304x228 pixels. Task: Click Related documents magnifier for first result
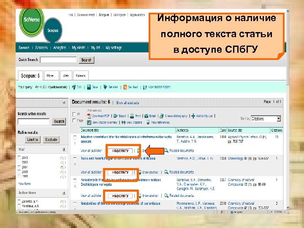point(166,150)
